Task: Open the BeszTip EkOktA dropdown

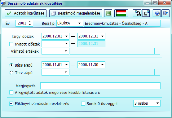Action: click(79, 23)
